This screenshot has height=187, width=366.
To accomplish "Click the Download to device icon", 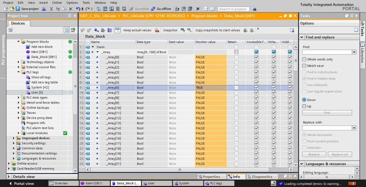I will click(x=105, y=9).
